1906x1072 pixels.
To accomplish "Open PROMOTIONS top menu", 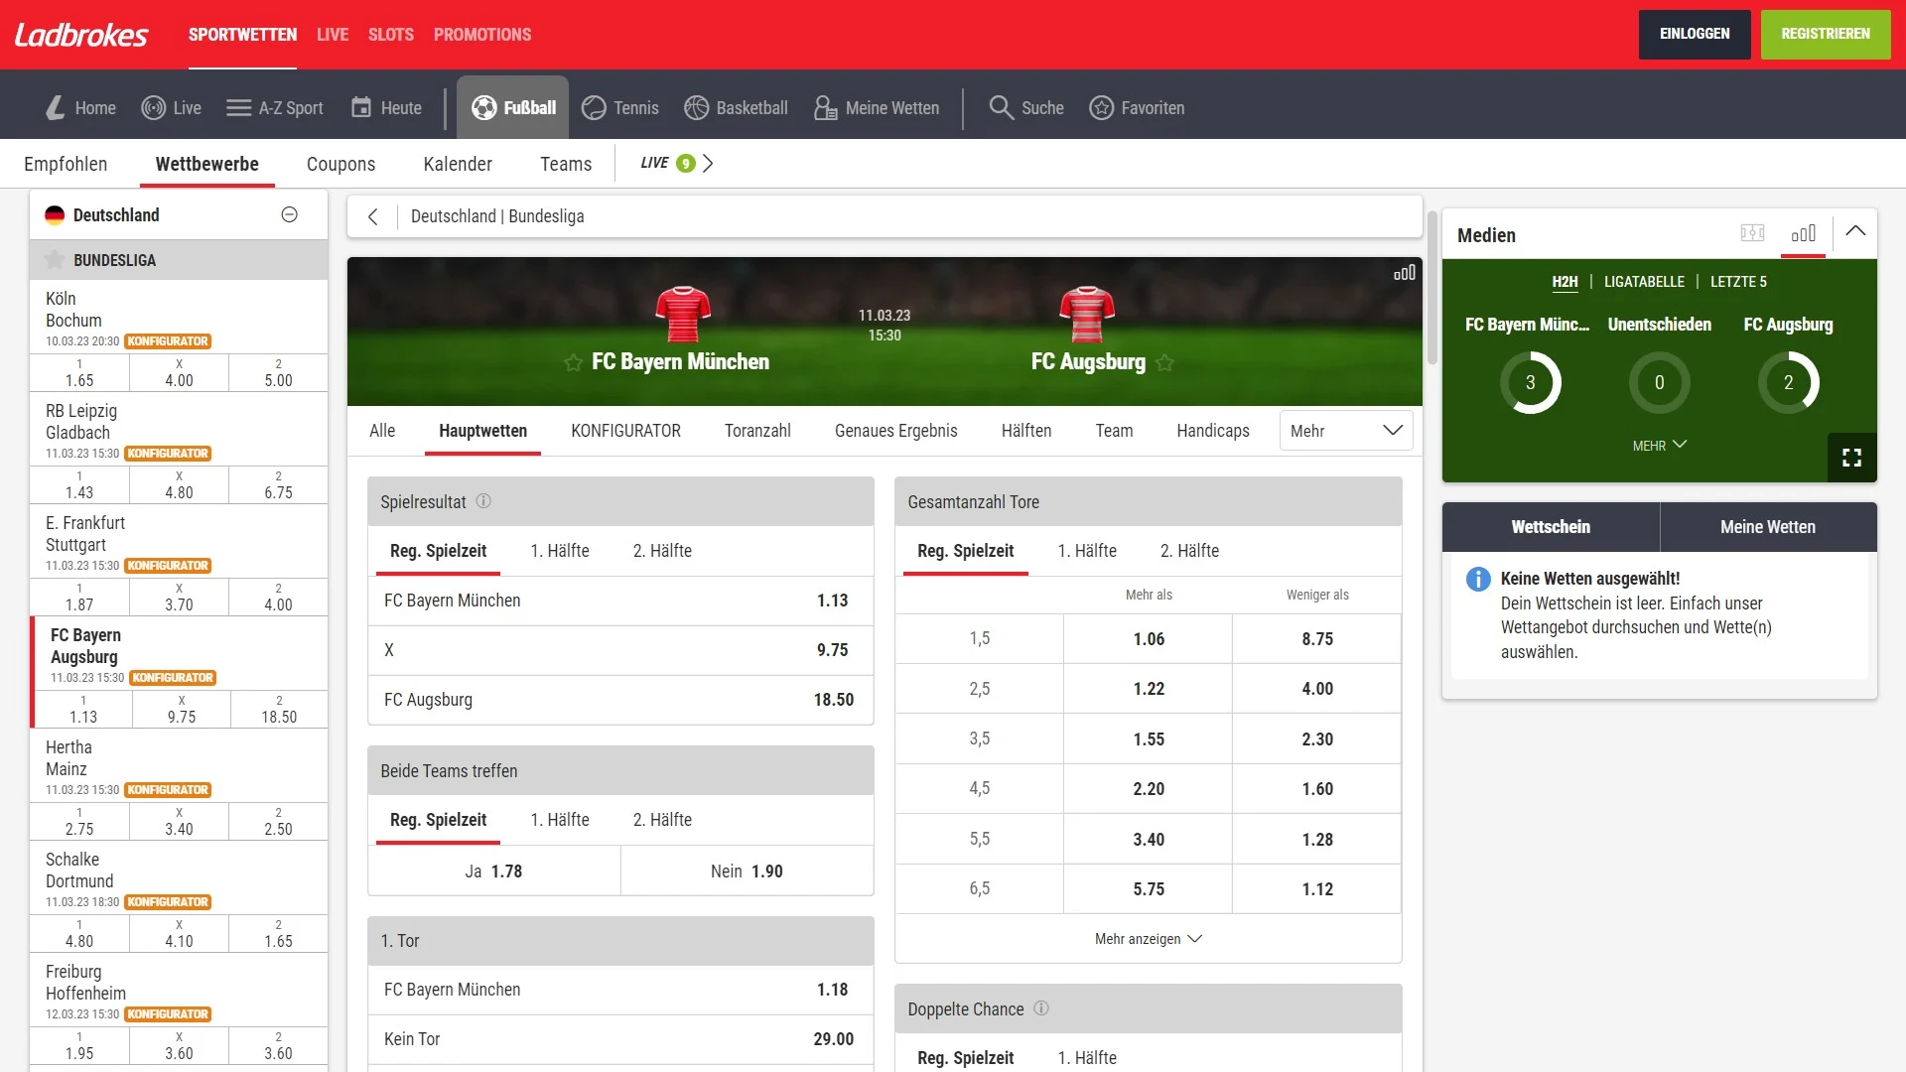I will point(482,35).
